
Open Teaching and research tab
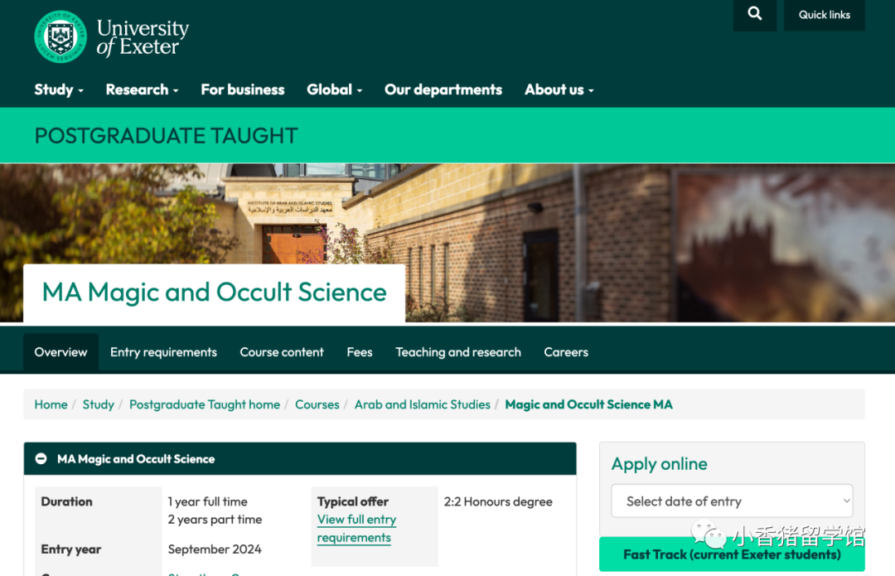(x=458, y=352)
